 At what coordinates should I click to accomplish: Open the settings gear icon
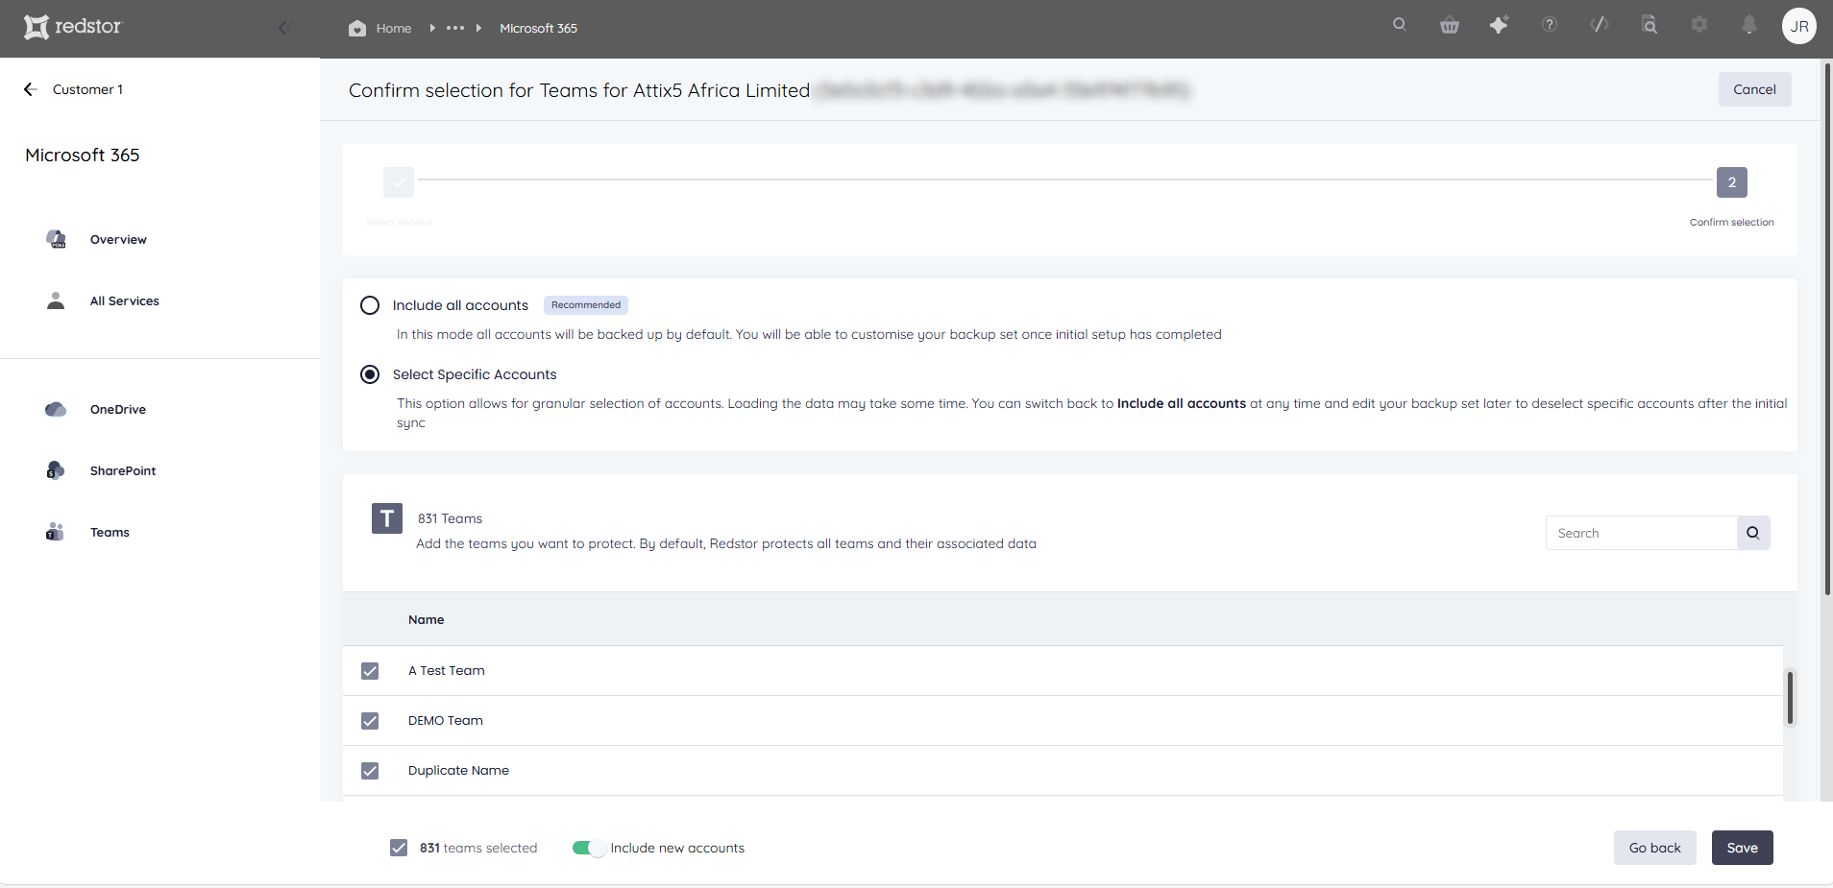[x=1699, y=25]
